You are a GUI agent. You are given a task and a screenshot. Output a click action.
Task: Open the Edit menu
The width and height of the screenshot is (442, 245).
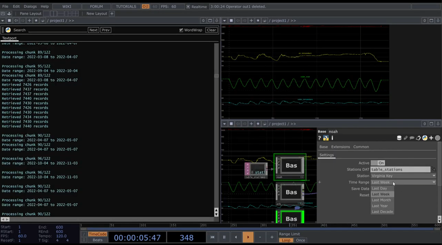point(16,7)
